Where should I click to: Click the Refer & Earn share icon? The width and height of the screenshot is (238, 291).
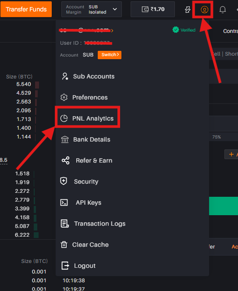[x=66, y=160]
